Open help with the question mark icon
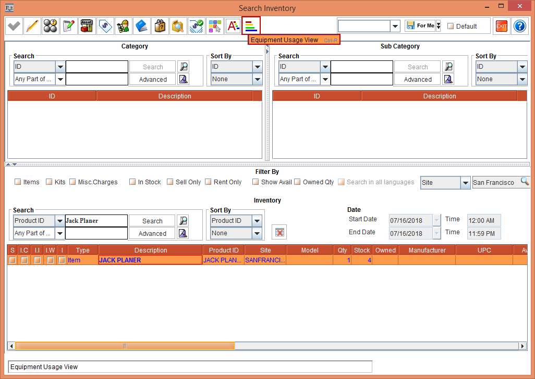 tap(519, 26)
